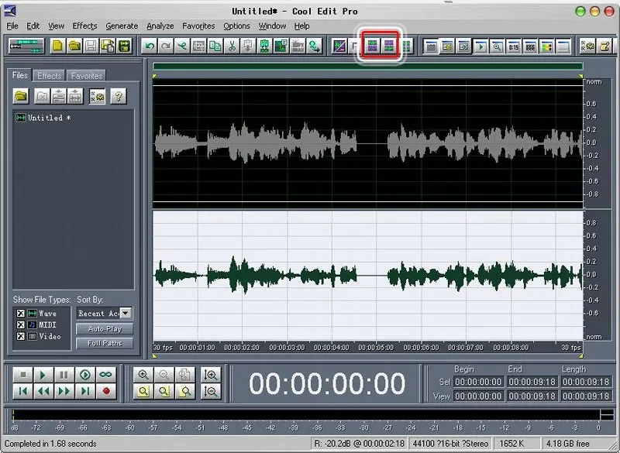This screenshot has height=453, width=620.
Task: Click Play button
Action: (43, 375)
